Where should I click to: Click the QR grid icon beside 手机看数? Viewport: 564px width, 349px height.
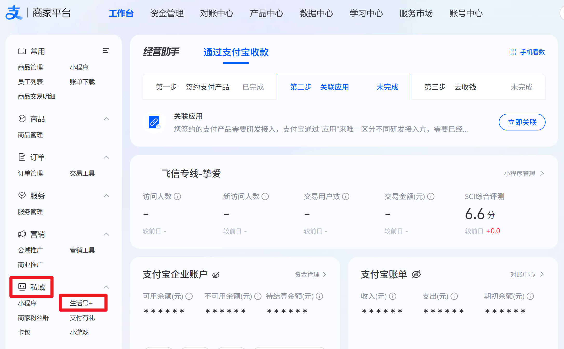point(513,52)
